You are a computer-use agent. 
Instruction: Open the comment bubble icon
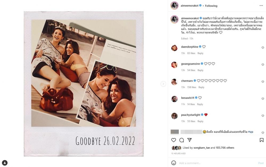click(181, 140)
